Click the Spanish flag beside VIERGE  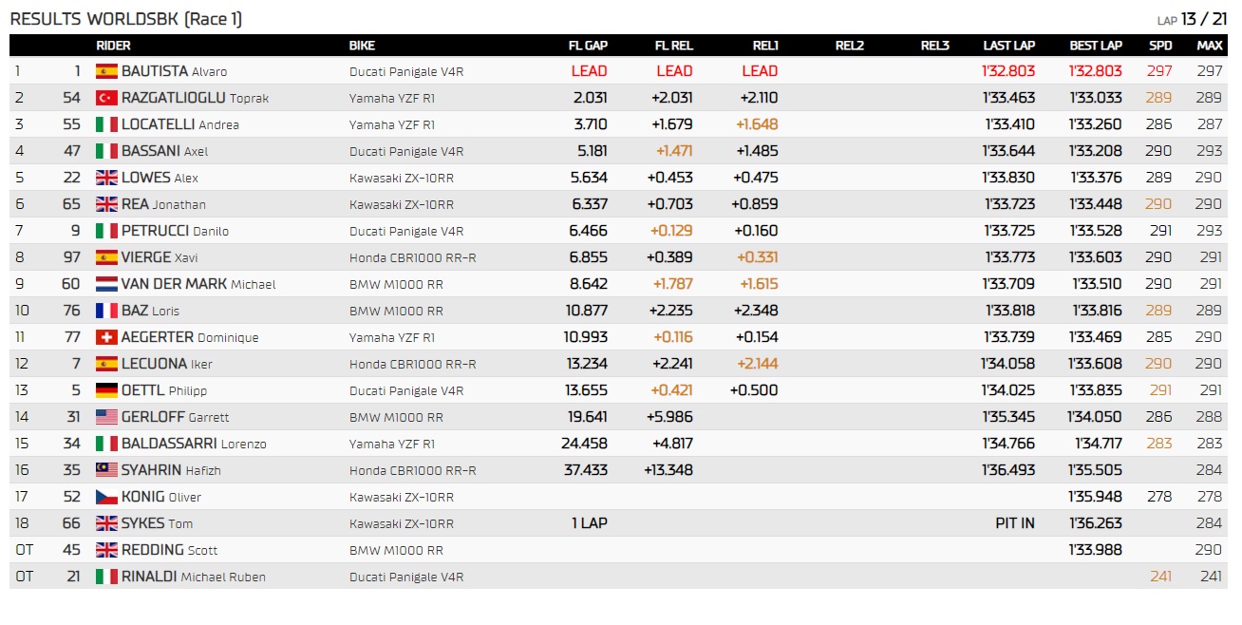(106, 257)
